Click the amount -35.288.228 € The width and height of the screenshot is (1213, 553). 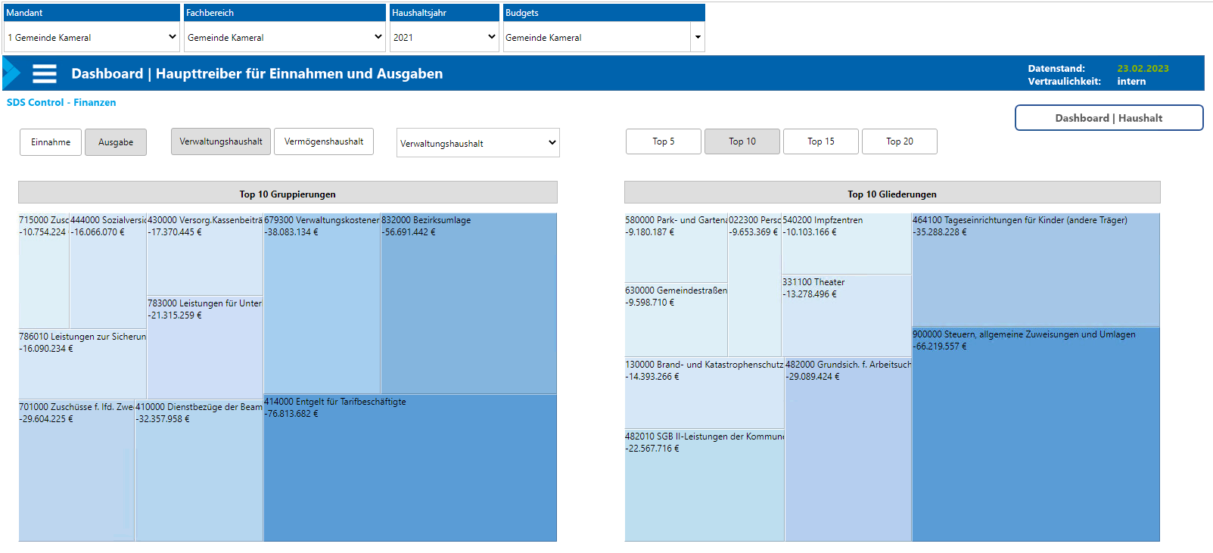point(940,232)
